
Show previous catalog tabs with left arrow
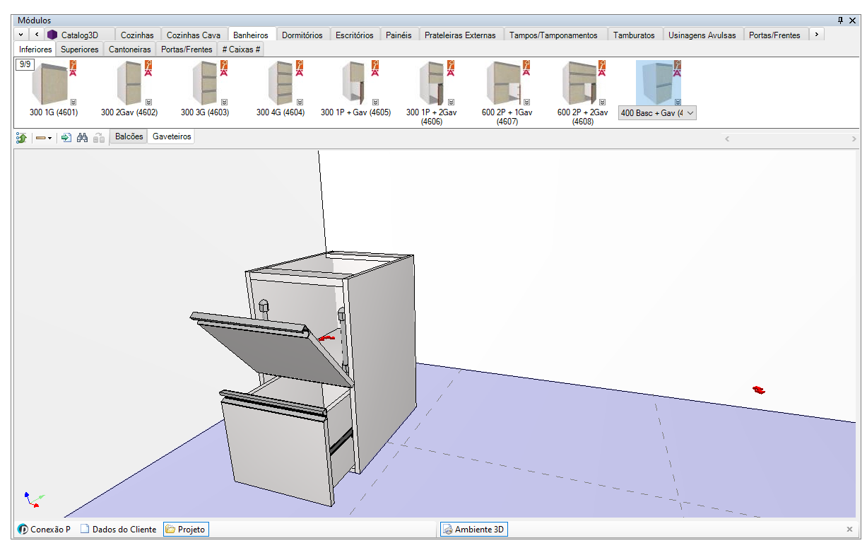click(36, 35)
